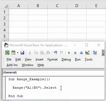Toggle Design Mode icon

click(x=87, y=53)
